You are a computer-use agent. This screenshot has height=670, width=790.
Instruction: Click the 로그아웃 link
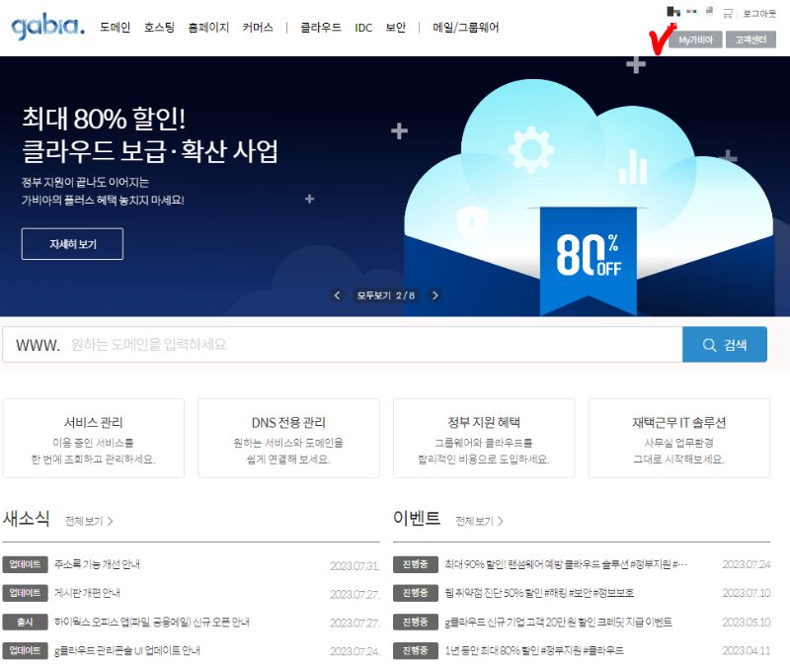pos(758,12)
